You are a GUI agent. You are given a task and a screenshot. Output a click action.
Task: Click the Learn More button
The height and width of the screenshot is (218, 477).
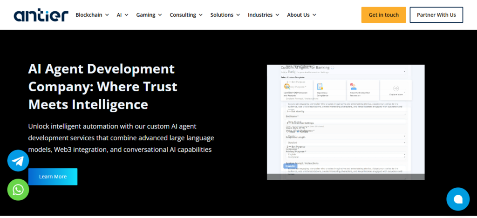(53, 177)
